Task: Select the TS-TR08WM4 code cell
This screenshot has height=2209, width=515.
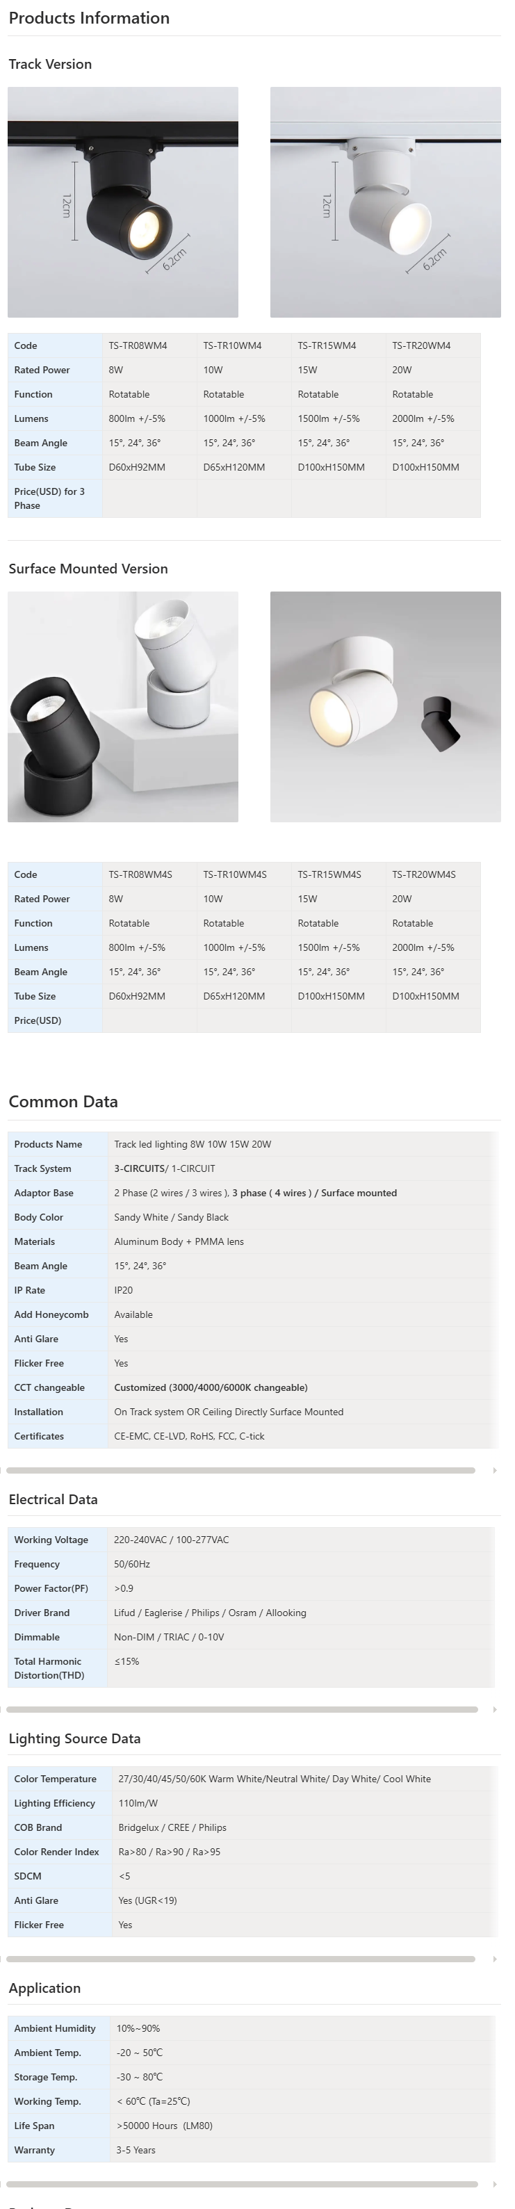Action: (x=138, y=345)
